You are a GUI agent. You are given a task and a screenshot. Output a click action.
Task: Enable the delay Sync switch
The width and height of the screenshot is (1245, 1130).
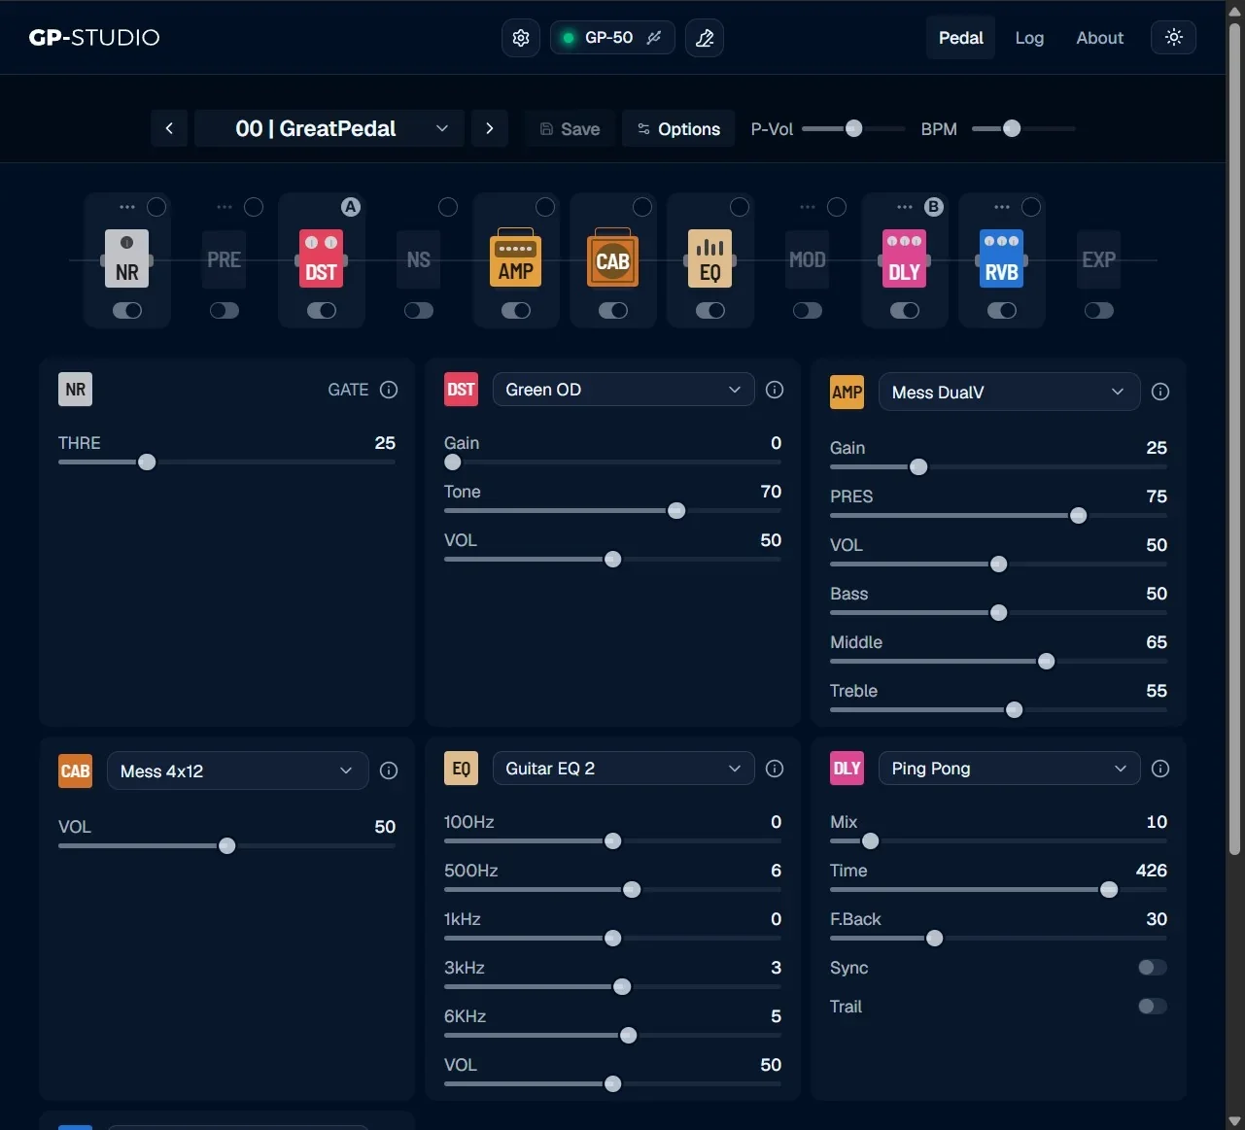click(1153, 968)
